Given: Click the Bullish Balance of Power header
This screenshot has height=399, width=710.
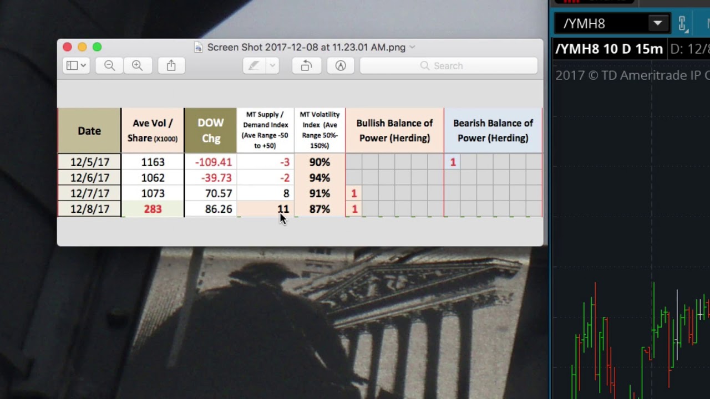Looking at the screenshot, I should pyautogui.click(x=394, y=131).
